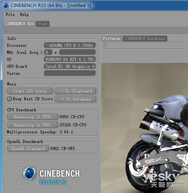188x193 pixels.
Task: Click the 6962 CB-GFX score
Action: [x=62, y=148]
